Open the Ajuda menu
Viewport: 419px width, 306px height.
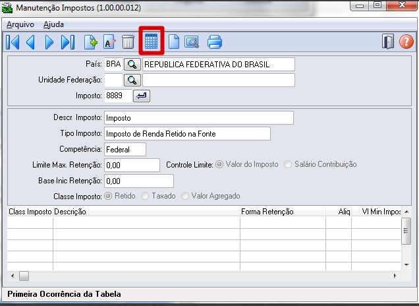point(53,24)
